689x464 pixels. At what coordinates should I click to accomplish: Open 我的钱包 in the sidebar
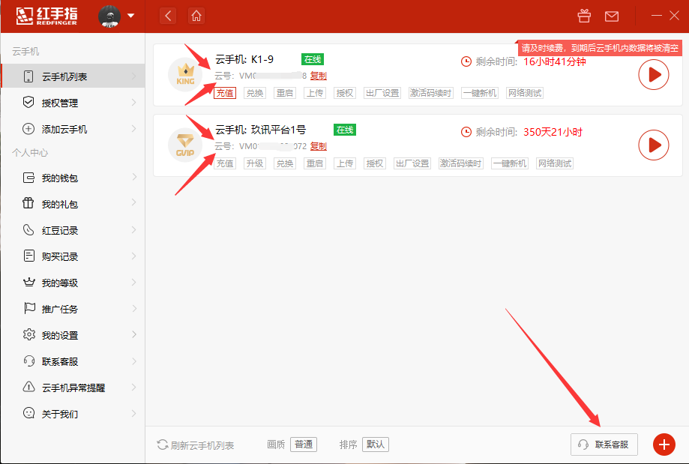(60, 178)
